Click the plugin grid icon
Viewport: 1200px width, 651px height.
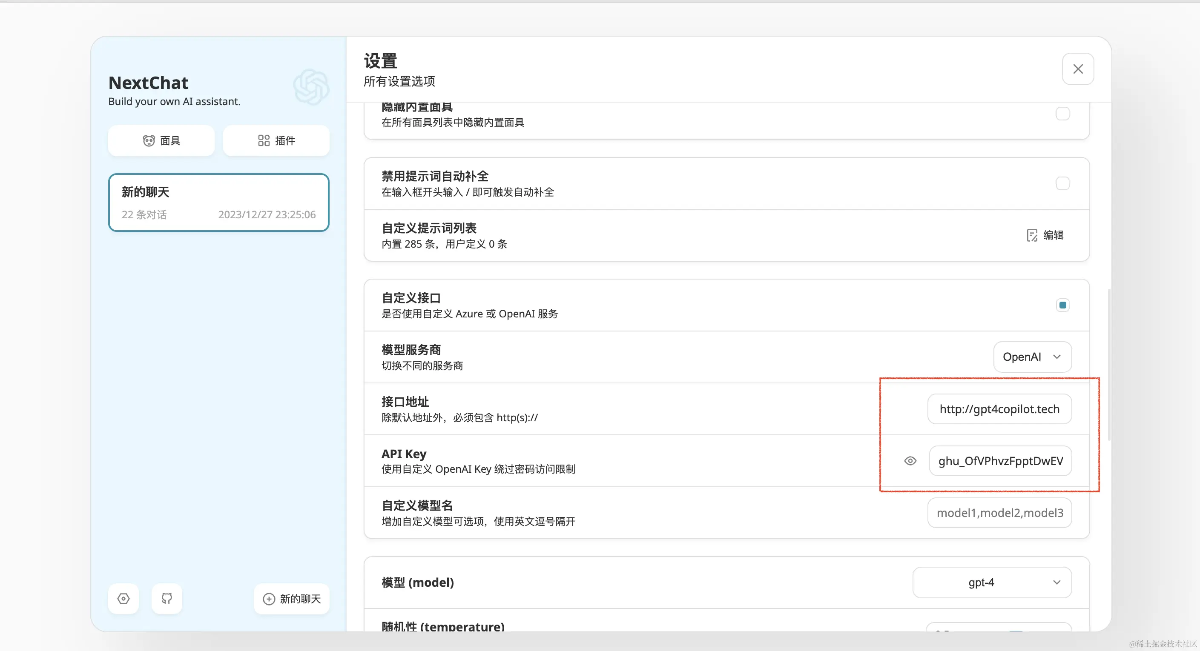(x=264, y=140)
